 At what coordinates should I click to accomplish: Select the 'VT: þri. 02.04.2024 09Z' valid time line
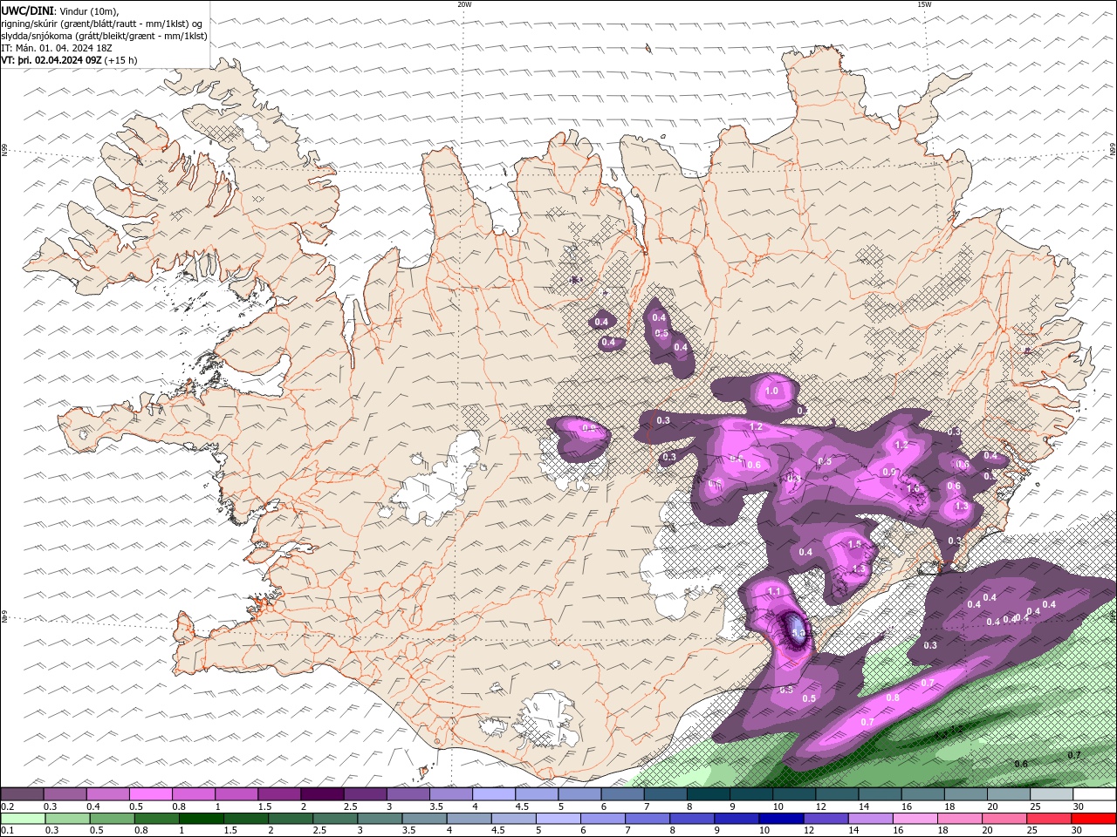pyautogui.click(x=51, y=60)
